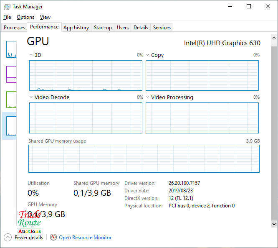Select the highlighted GPU thumbnail in the sidebar
This screenshot has height=248, width=278.
click(x=11, y=126)
